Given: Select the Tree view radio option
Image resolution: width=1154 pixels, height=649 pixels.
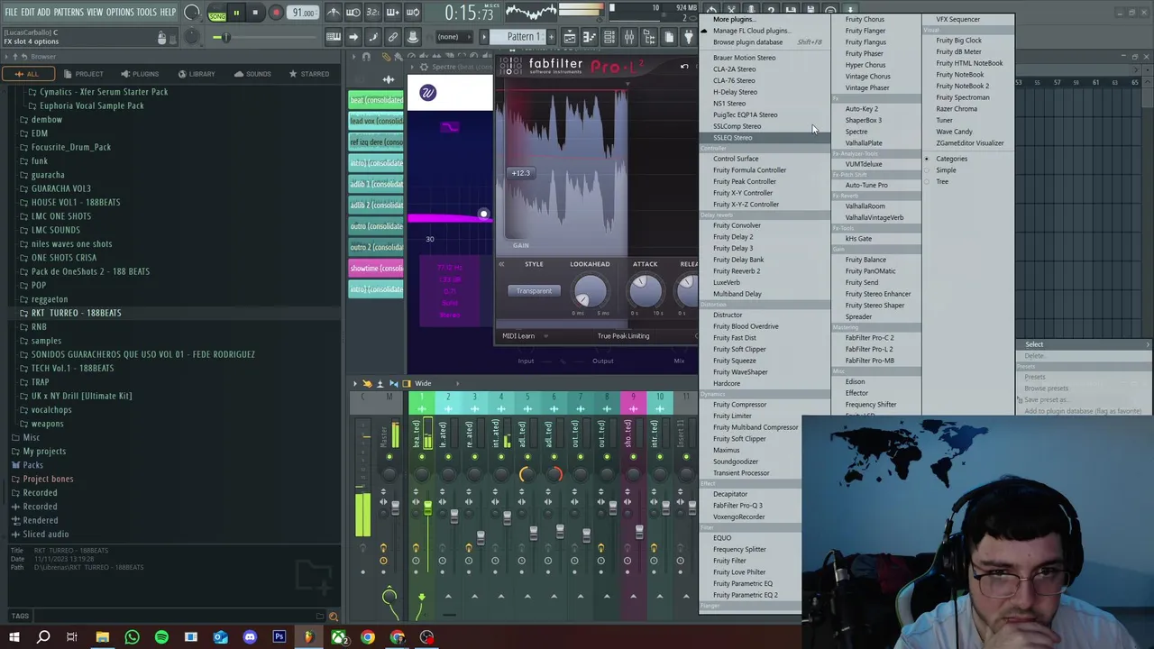Looking at the screenshot, I should click(942, 182).
